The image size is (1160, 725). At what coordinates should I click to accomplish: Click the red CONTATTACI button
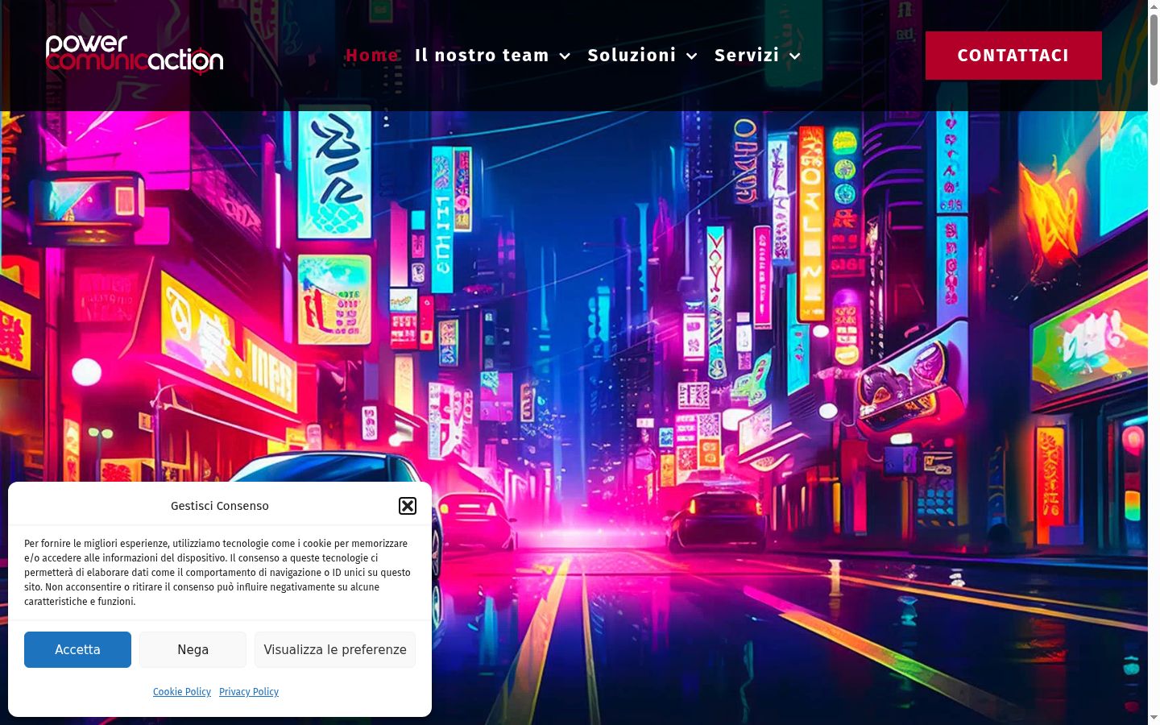click(1013, 56)
